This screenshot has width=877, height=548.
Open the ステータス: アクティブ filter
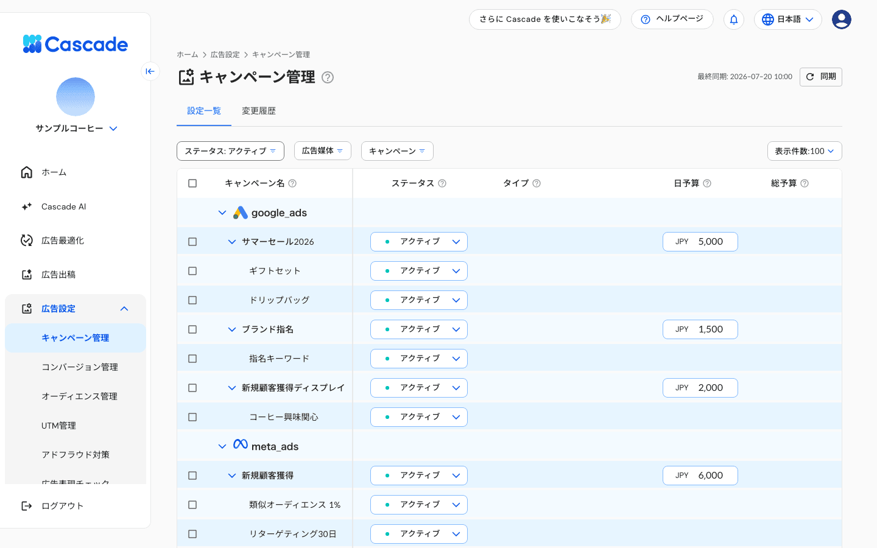(230, 151)
